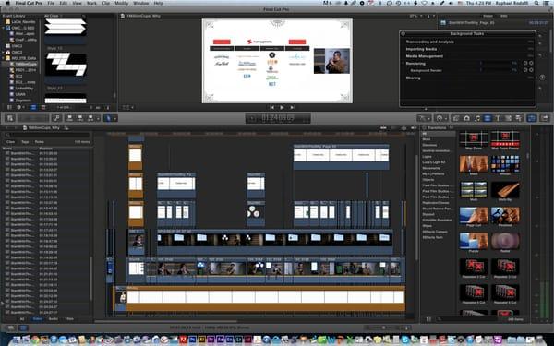Open the Window menu
Image resolution: width=554 pixels, height=346 pixels.
141,3
